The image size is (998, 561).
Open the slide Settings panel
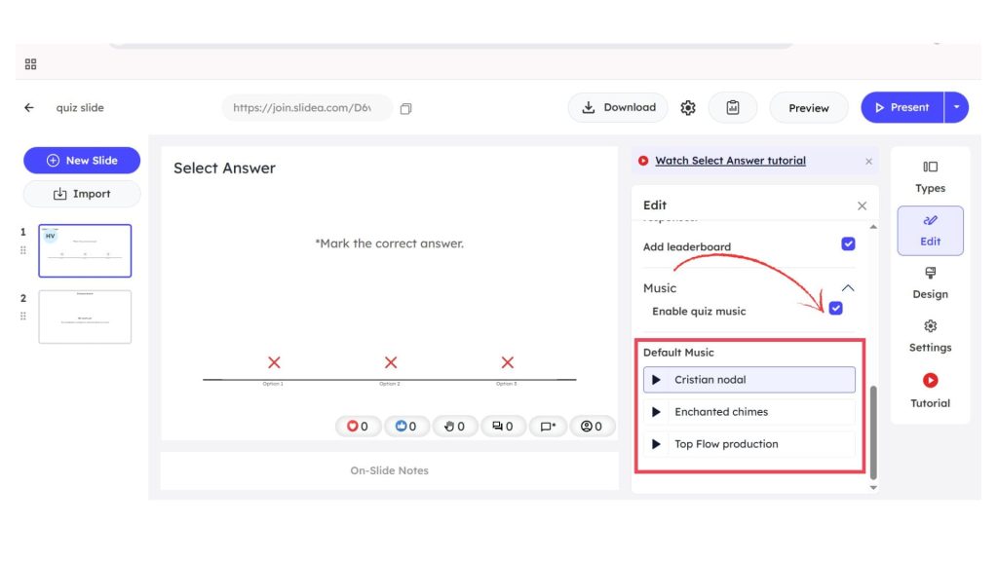(x=930, y=337)
